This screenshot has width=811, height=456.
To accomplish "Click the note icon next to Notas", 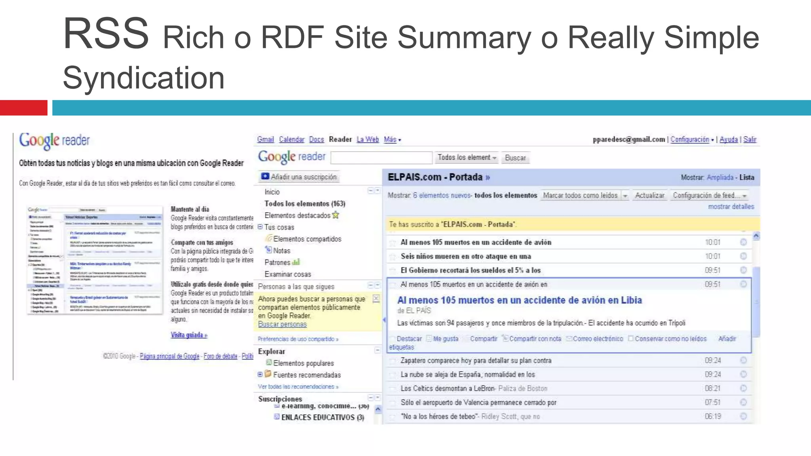I will pos(269,250).
